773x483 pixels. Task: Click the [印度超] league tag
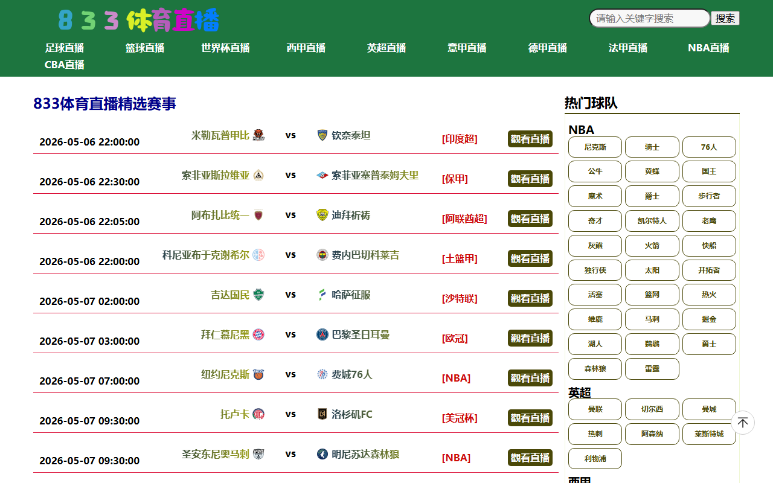click(460, 139)
